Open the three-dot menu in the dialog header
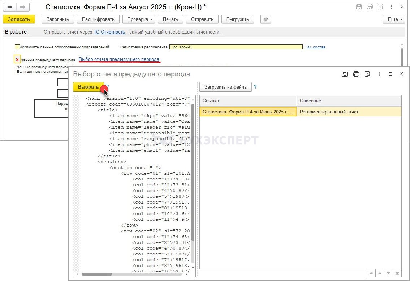Screen dimensions: 410x281 (x=379, y=74)
